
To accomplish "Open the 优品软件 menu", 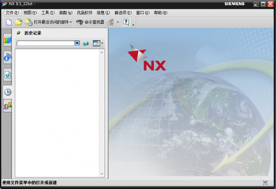I will pyautogui.click(x=85, y=13).
